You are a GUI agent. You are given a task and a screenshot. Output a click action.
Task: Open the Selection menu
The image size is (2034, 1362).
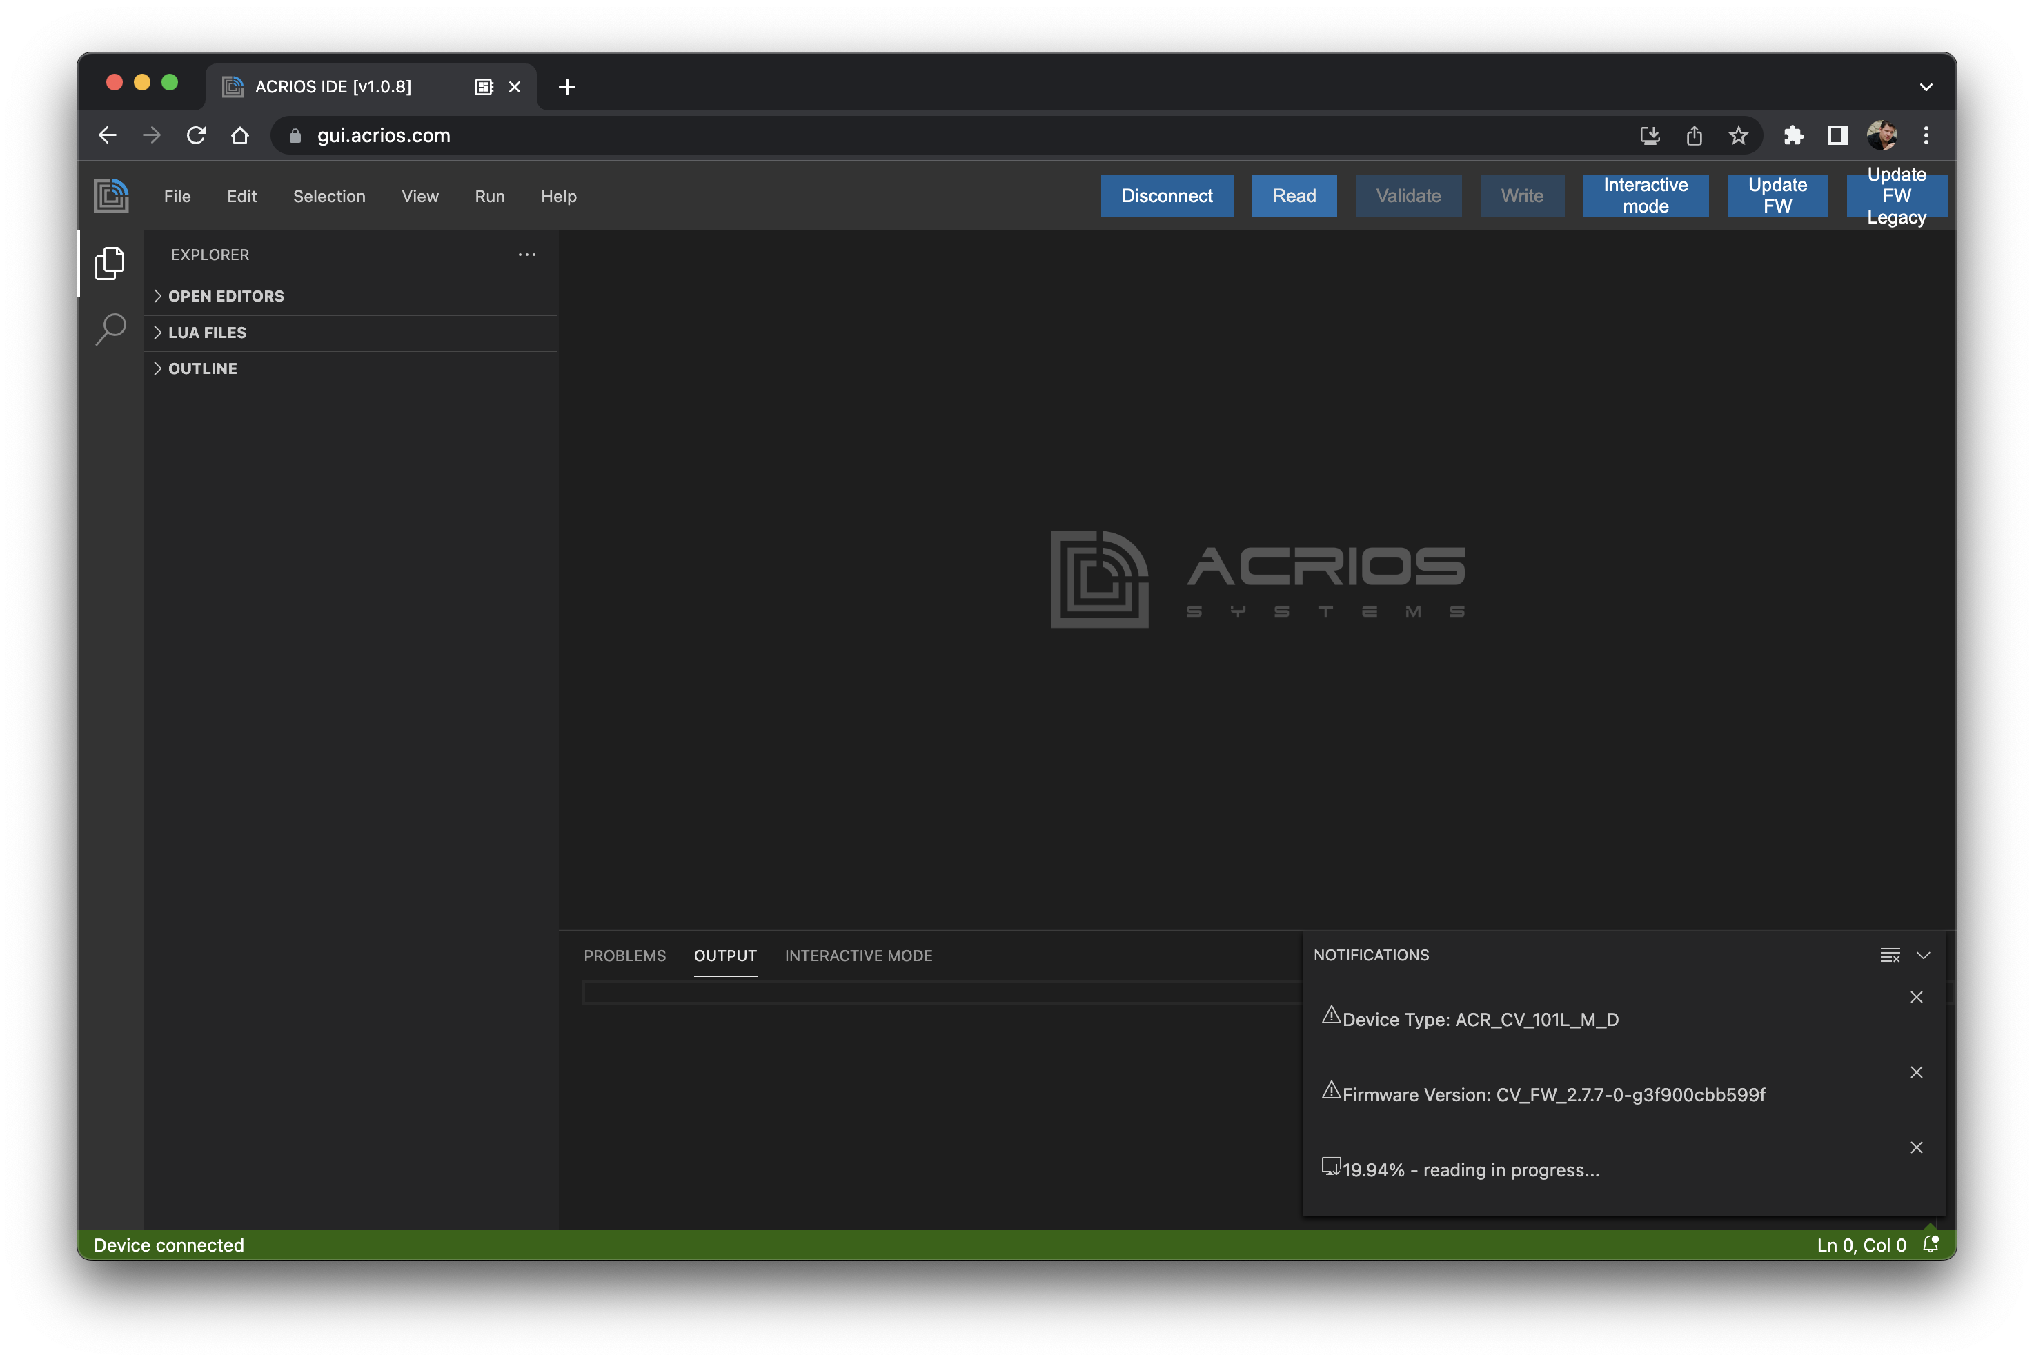click(x=329, y=197)
